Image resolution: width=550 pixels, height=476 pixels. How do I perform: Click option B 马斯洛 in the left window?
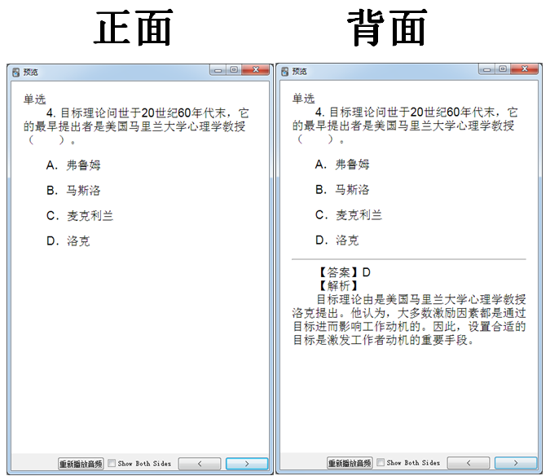[x=73, y=190]
